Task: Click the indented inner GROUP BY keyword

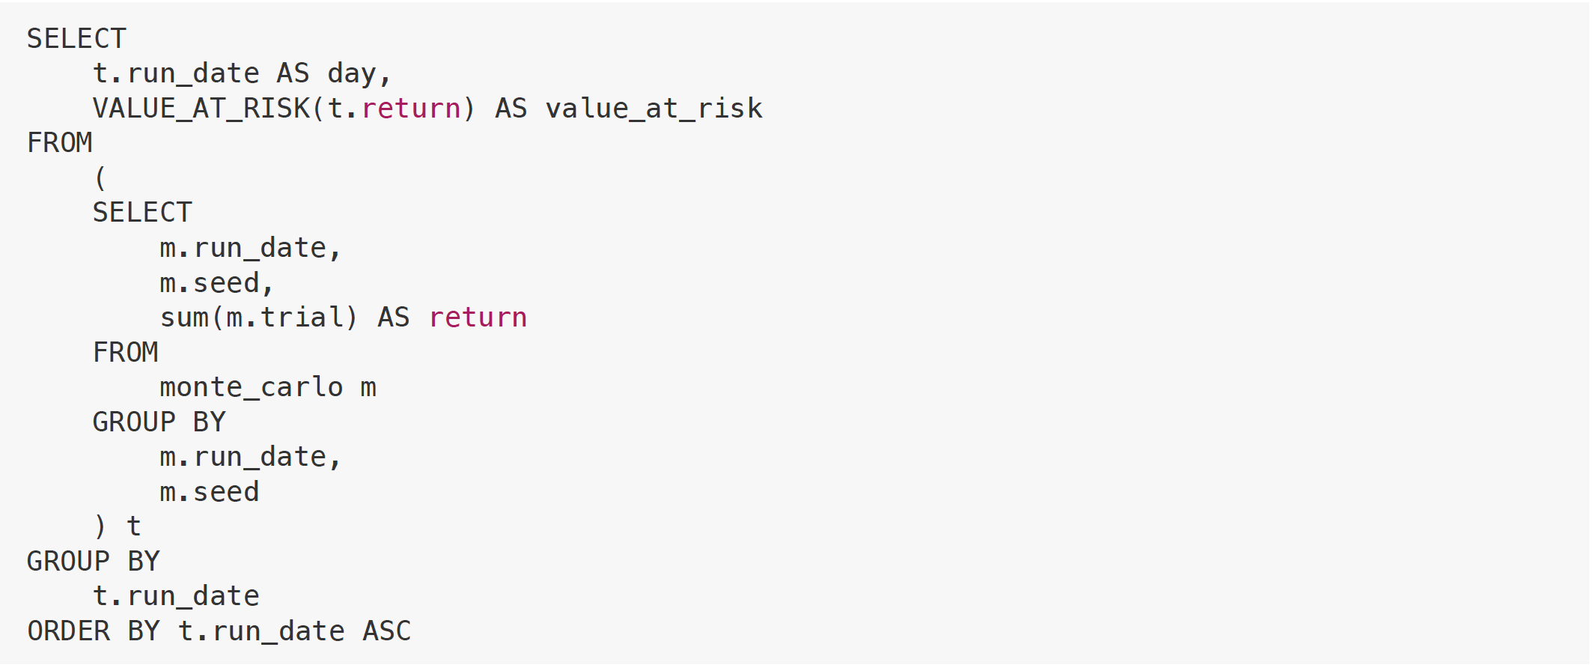Action: coord(159,422)
